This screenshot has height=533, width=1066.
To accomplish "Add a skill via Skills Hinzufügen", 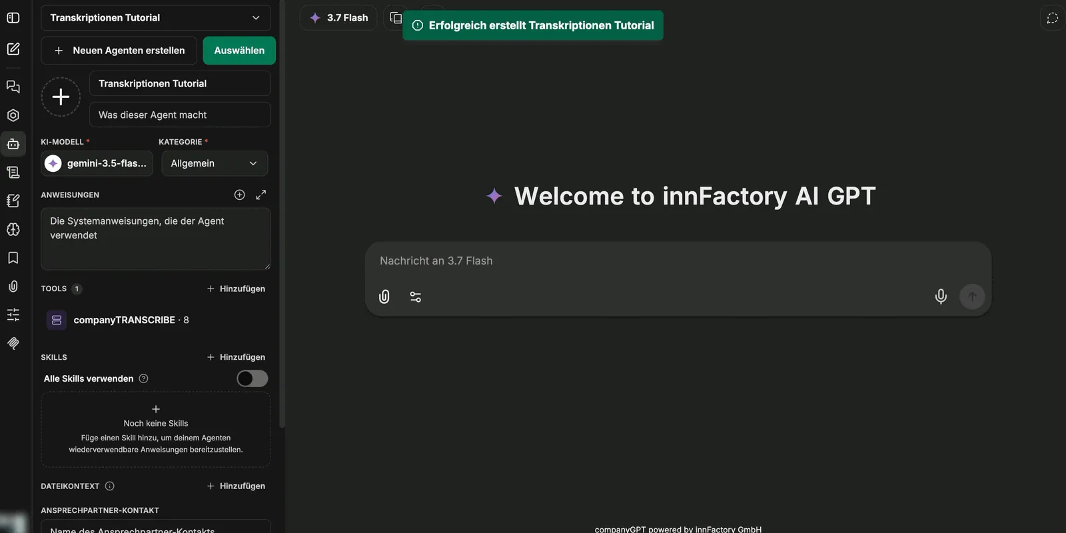I will 236,357.
